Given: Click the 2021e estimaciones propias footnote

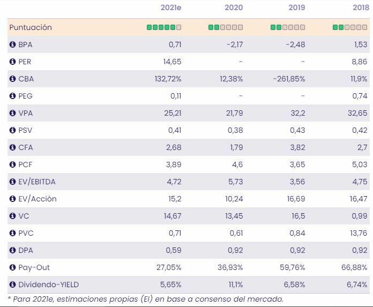Looking at the screenshot, I should coord(145,299).
